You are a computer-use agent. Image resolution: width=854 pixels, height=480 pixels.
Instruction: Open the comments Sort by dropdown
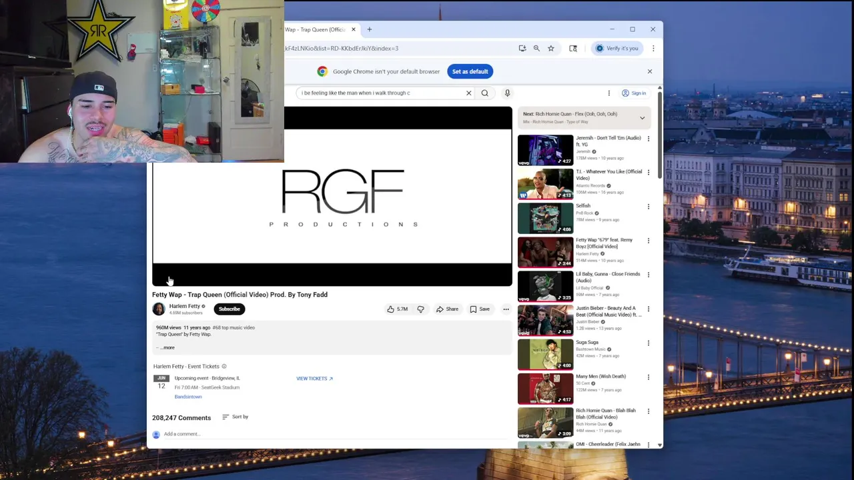[x=236, y=417]
